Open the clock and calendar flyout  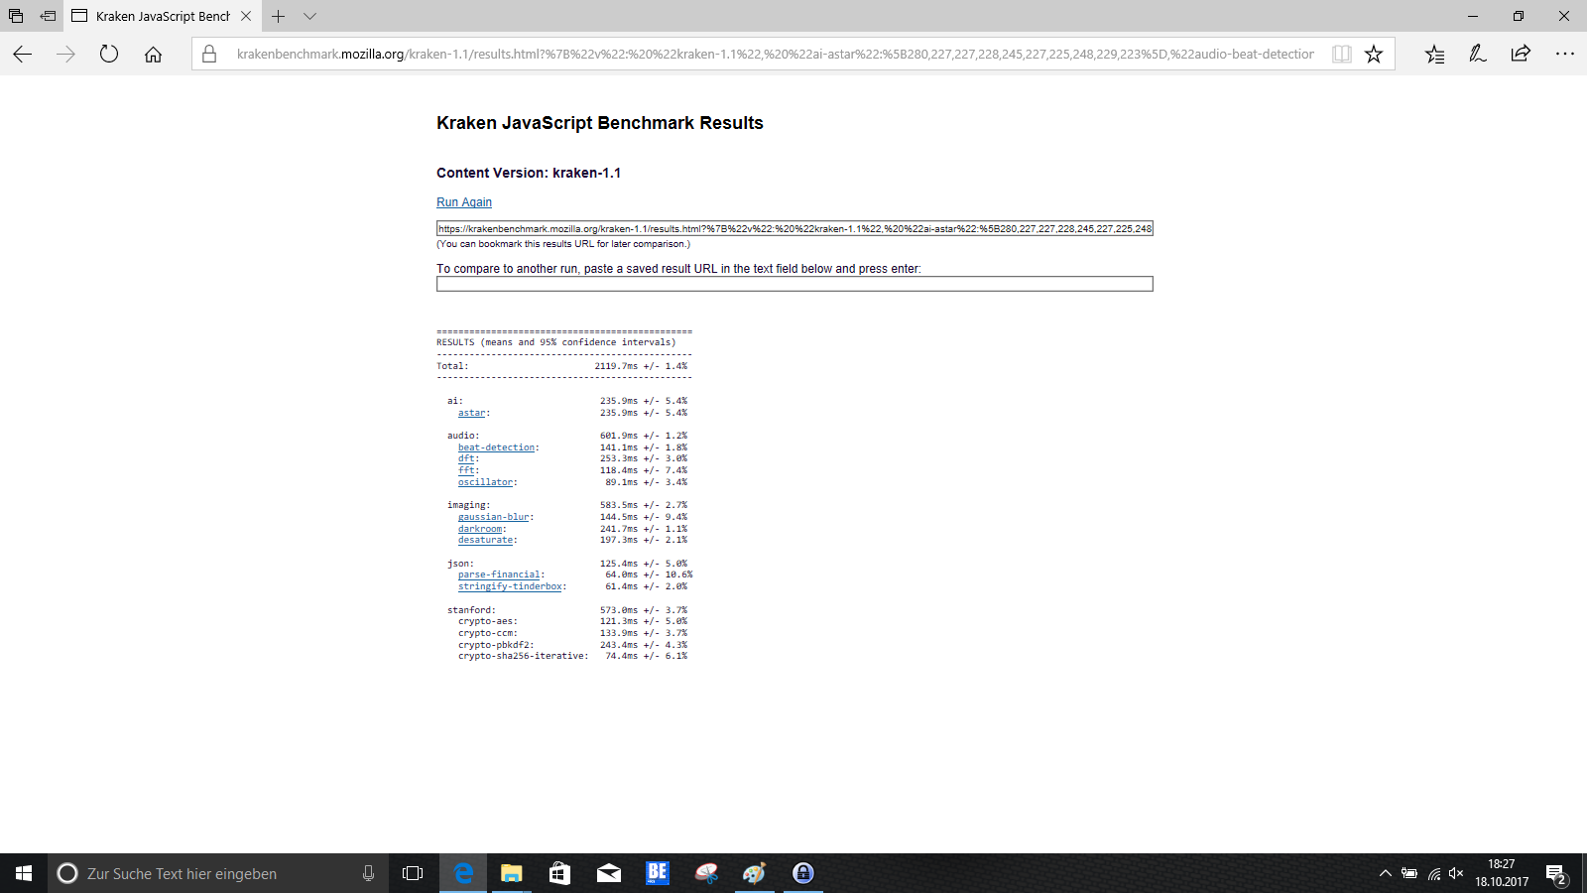pos(1502,873)
